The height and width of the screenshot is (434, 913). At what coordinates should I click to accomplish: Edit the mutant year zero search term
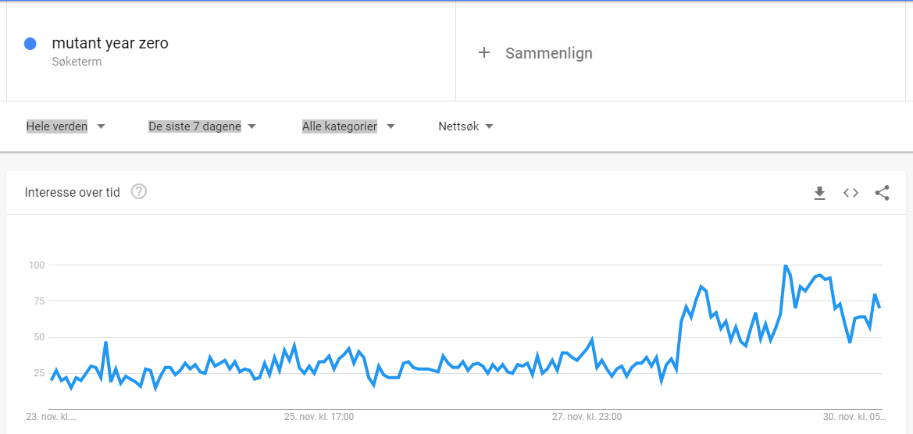click(x=110, y=43)
